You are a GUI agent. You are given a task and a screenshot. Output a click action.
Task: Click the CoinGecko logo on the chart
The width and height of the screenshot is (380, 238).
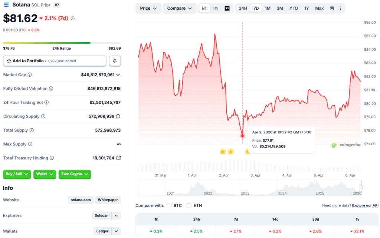pyautogui.click(x=345, y=145)
